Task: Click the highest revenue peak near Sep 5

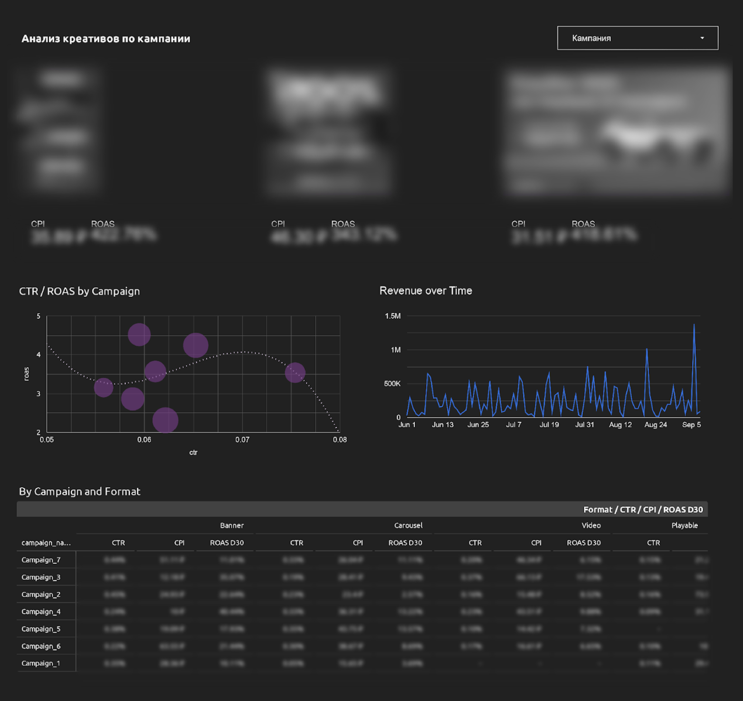Action: point(694,325)
